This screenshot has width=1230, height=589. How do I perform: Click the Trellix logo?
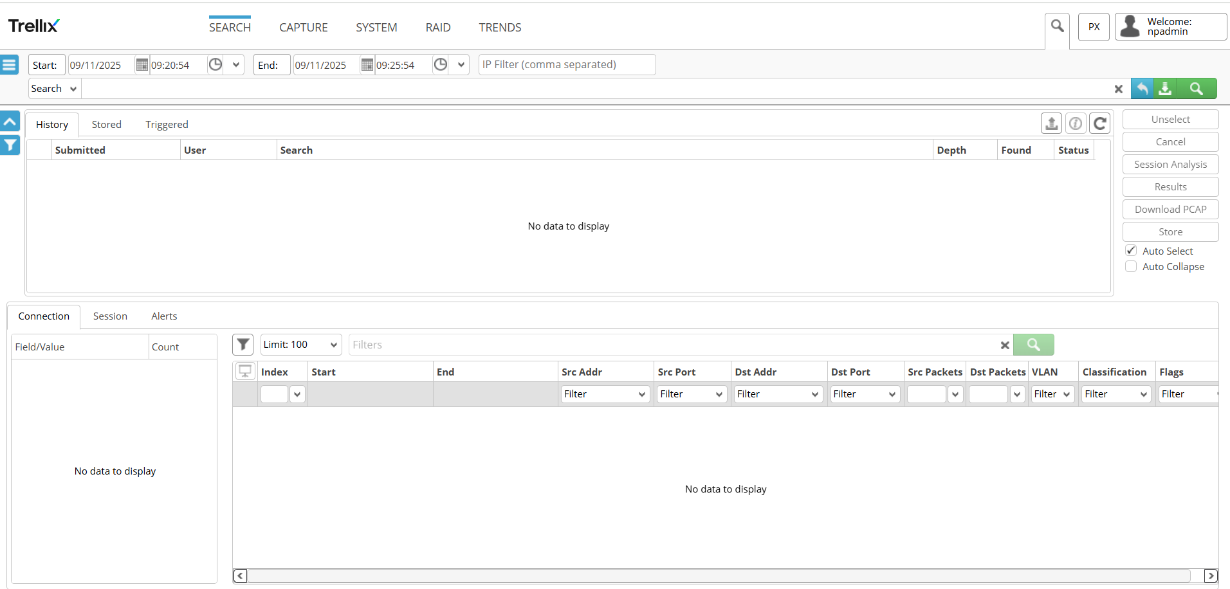point(33,26)
